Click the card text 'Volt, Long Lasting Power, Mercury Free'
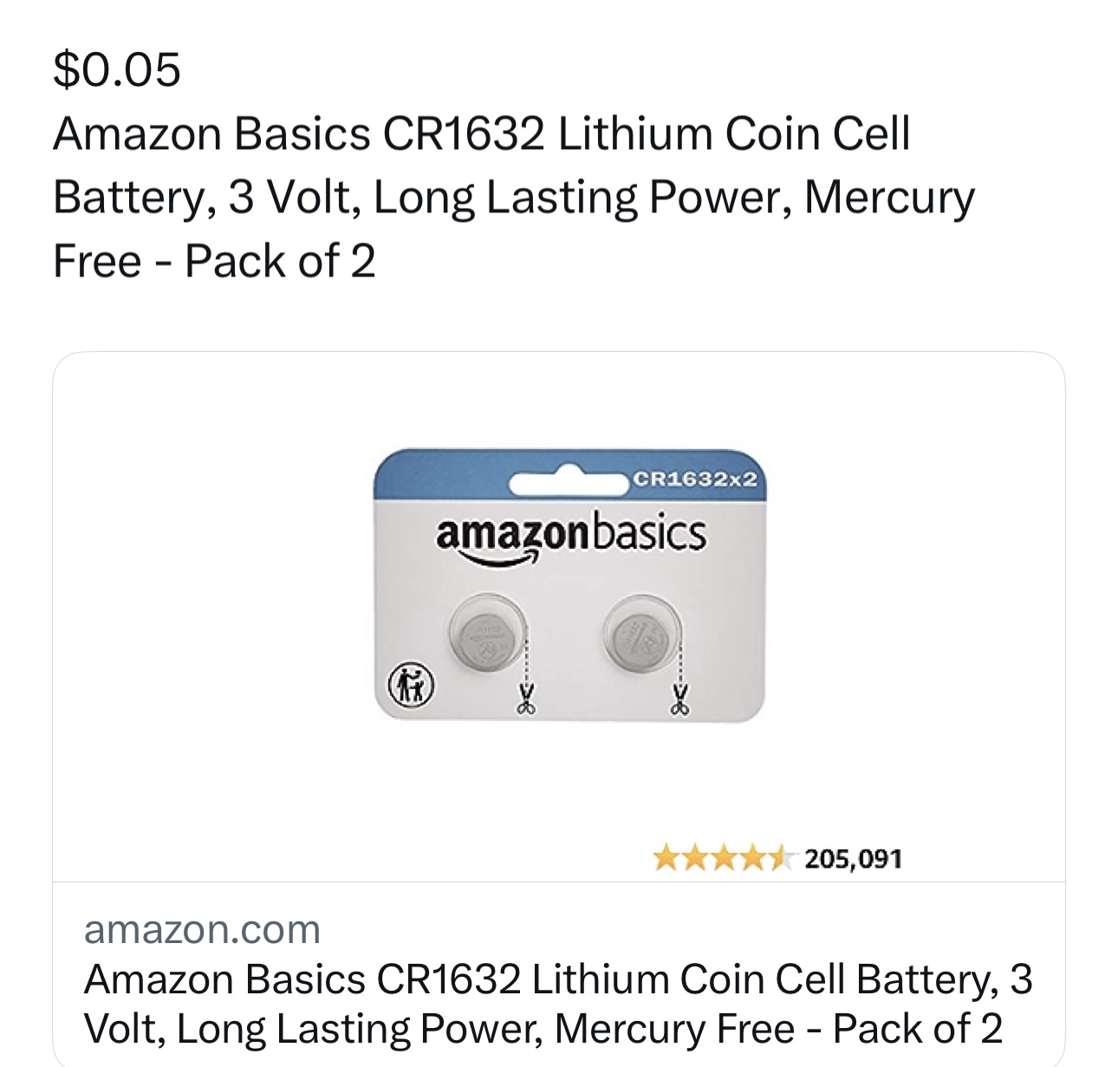 (x=439, y=1029)
